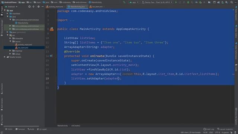Select activity_main.xml in project tree
The image size is (238, 134).
coord(23,45)
